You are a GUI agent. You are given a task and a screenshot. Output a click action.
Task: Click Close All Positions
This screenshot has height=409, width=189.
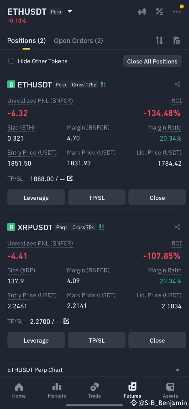pos(152,61)
